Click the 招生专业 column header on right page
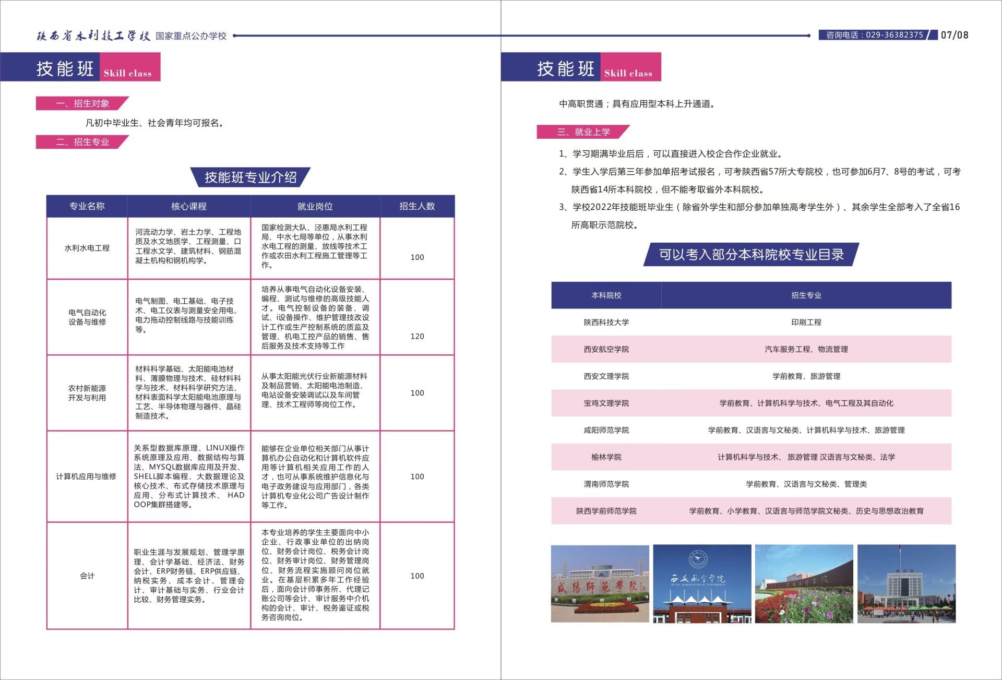This screenshot has width=1002, height=680. [x=806, y=295]
